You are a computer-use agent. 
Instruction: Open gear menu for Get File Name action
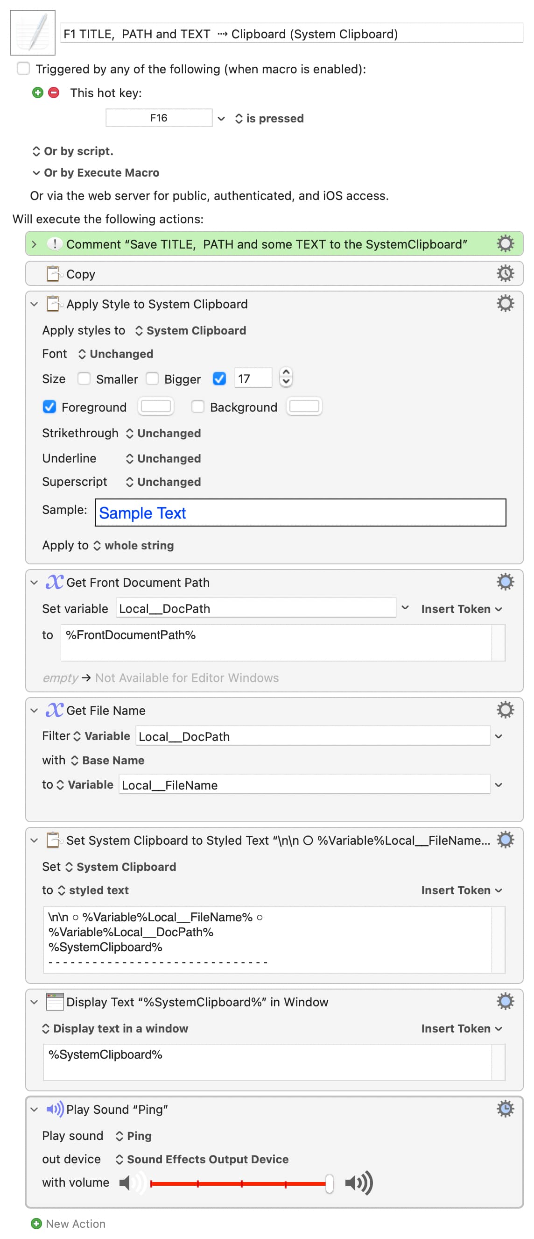tap(505, 710)
